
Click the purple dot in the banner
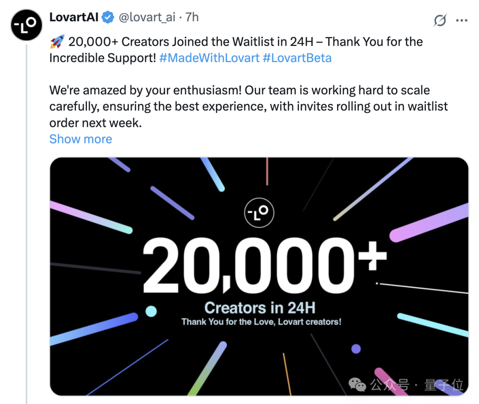click(356, 349)
